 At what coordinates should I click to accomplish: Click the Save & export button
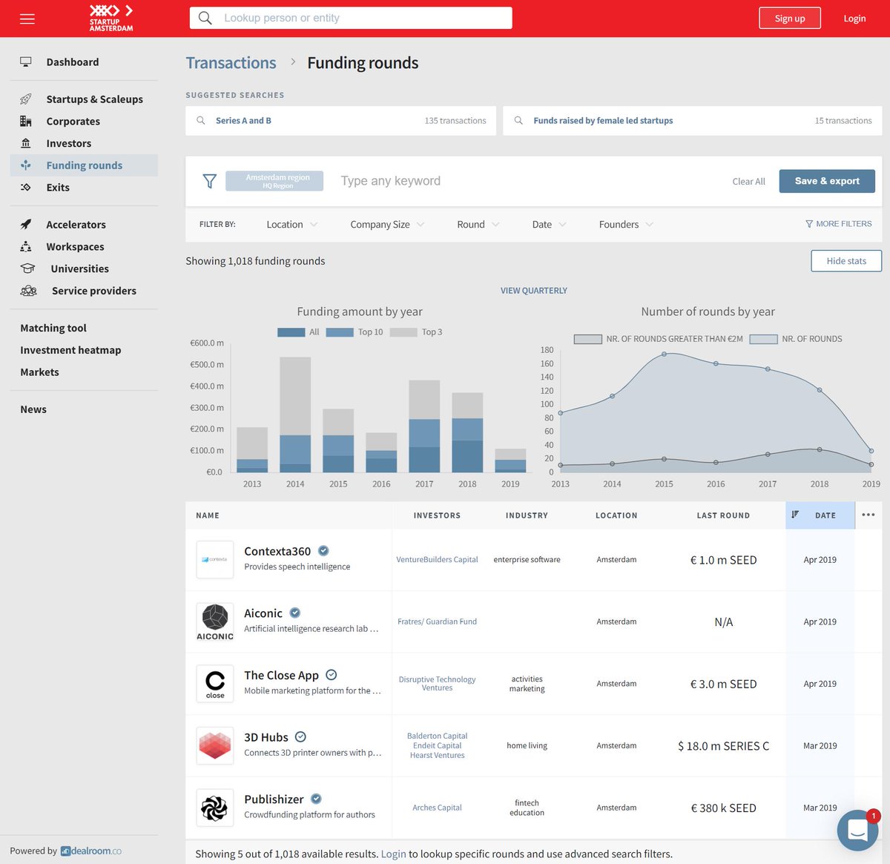point(827,181)
